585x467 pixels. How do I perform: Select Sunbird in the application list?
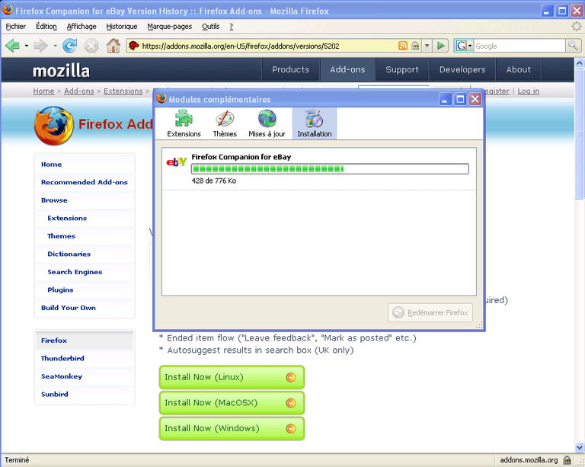pos(55,395)
